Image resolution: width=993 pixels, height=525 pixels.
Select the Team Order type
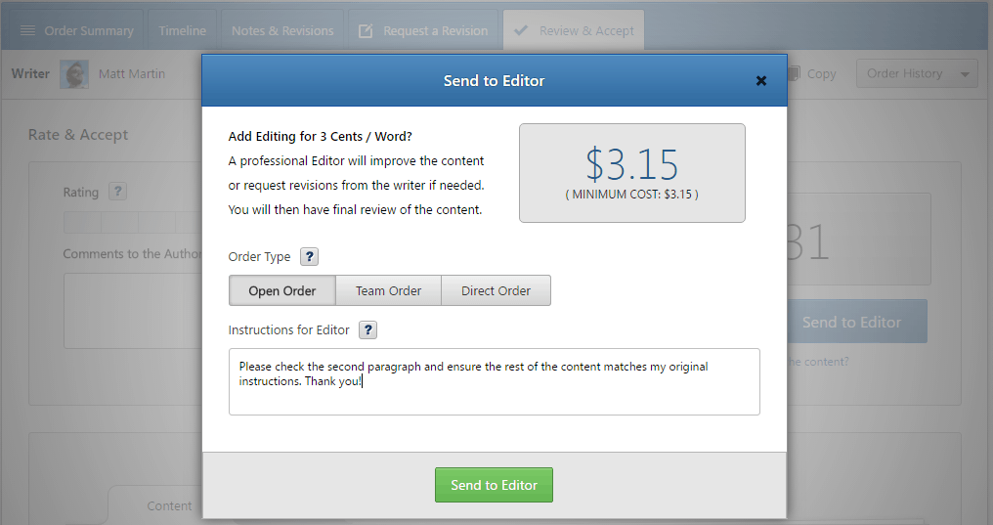[x=388, y=290]
